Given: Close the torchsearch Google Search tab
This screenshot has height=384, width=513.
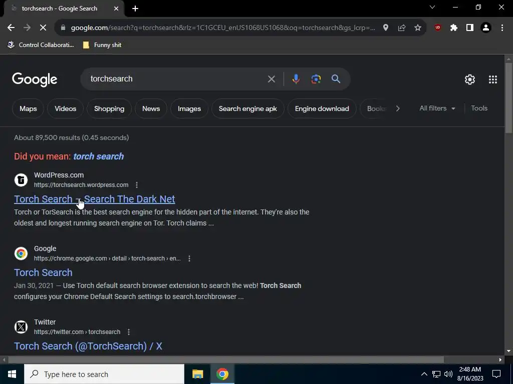Looking at the screenshot, I should pyautogui.click(x=116, y=8).
